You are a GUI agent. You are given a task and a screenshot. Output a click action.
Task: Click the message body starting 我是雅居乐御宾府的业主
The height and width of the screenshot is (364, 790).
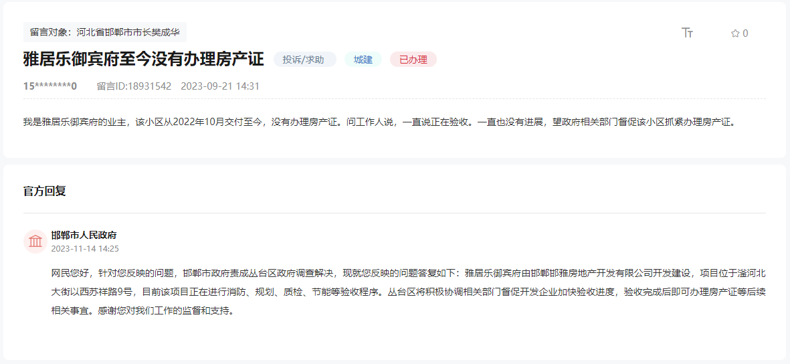point(381,122)
